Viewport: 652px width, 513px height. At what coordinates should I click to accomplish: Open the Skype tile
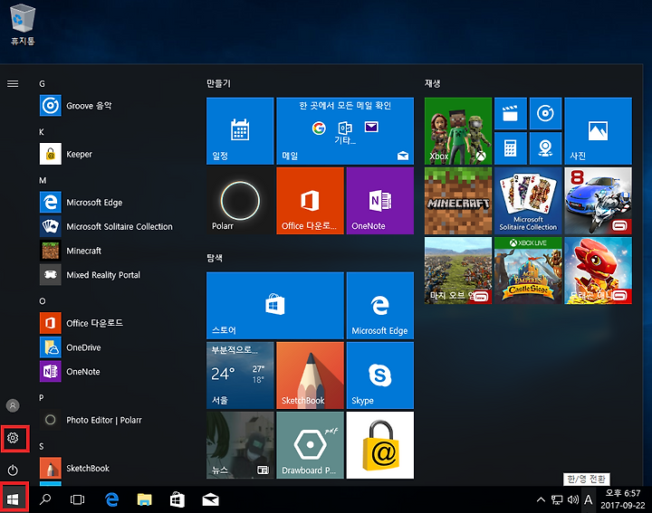(380, 375)
